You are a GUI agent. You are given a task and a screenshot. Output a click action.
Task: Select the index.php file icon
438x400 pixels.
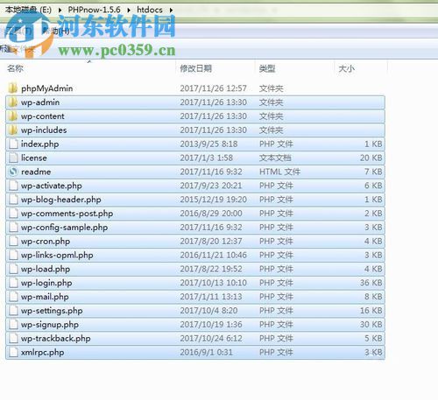pos(13,144)
